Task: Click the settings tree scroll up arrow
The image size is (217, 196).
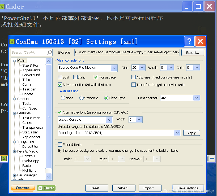Action: click(x=48, y=61)
